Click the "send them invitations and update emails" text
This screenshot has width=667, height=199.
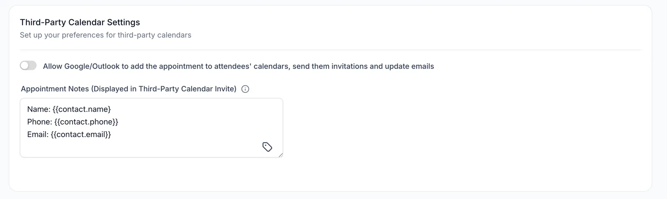(x=363, y=66)
